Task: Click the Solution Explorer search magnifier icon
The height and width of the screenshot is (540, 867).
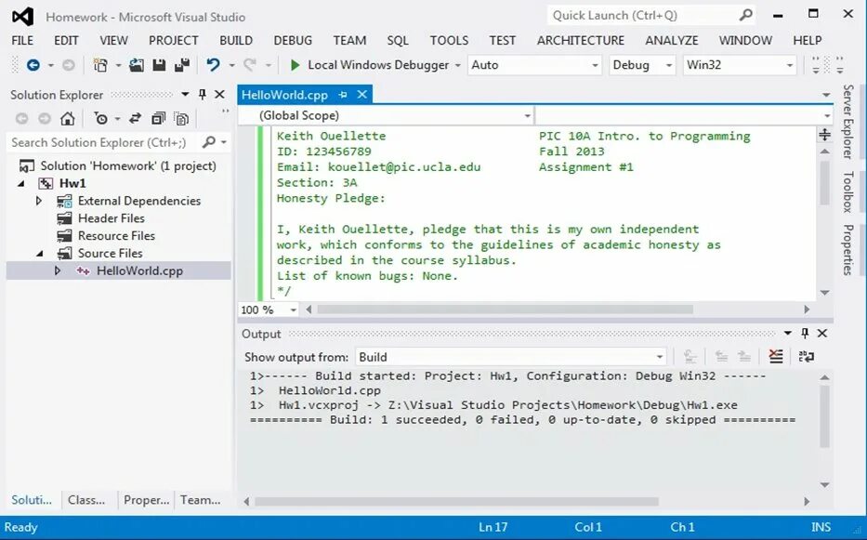Action: tap(208, 142)
